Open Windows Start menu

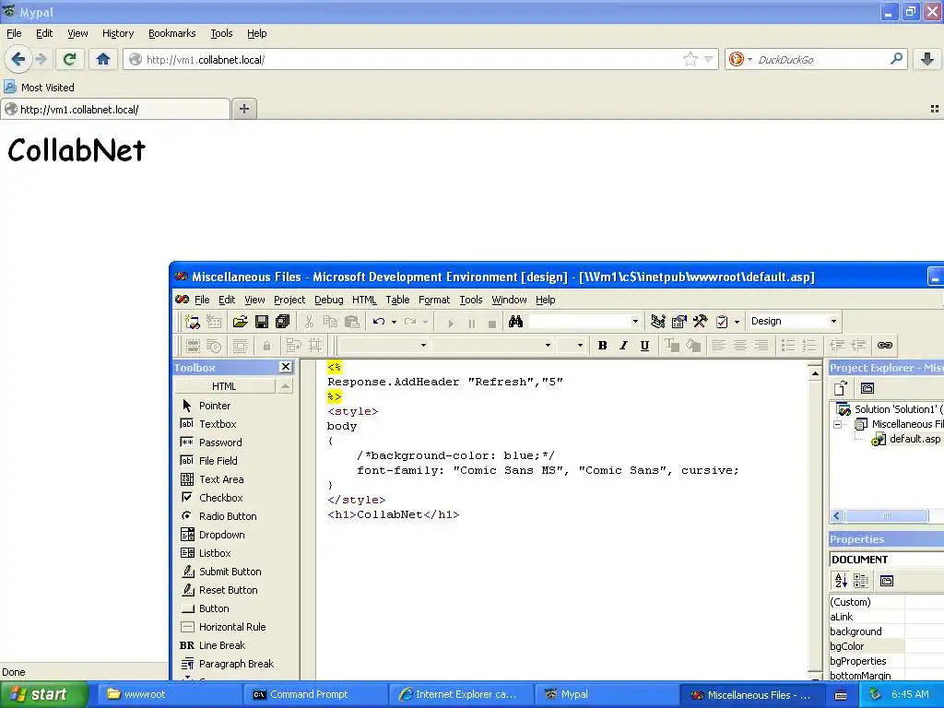[44, 695]
